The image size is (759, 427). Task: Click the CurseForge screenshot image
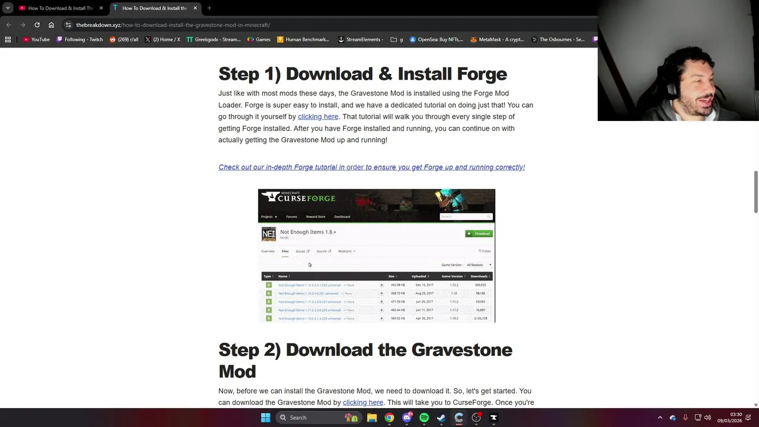point(377,256)
